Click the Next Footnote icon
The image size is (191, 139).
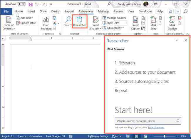(54, 23)
